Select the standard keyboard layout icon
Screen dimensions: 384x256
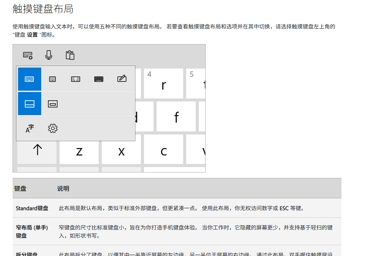(29, 79)
